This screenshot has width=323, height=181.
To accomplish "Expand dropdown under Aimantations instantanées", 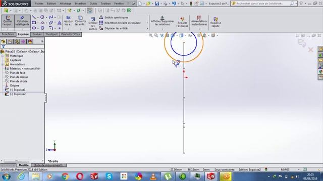I will 199,29.
